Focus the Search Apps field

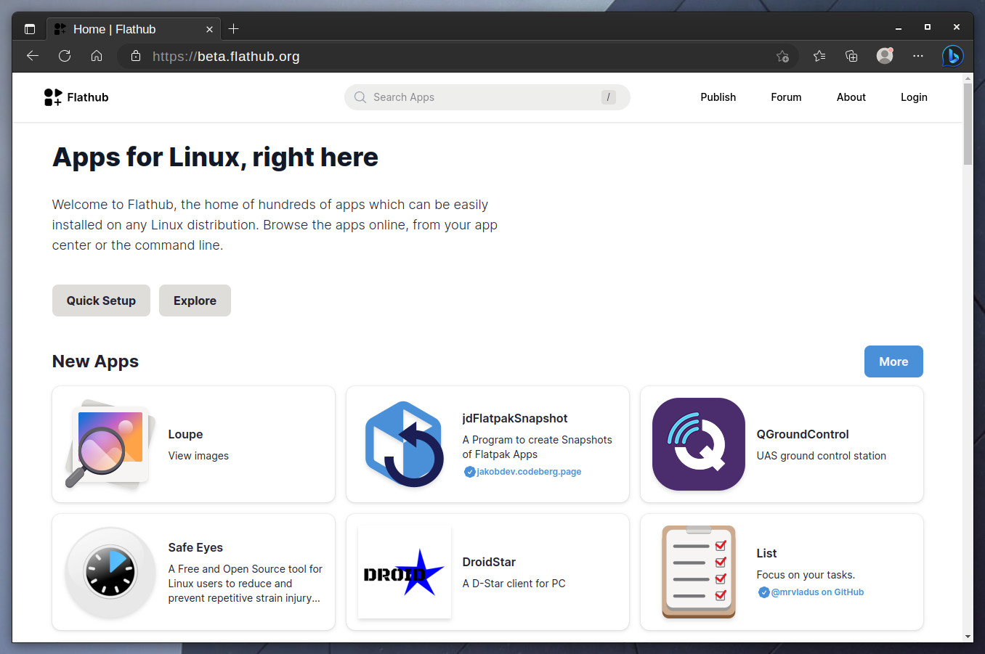[487, 97]
